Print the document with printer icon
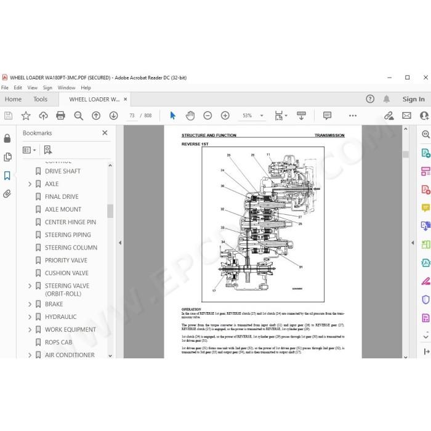The width and height of the screenshot is (431, 431). coord(60,116)
